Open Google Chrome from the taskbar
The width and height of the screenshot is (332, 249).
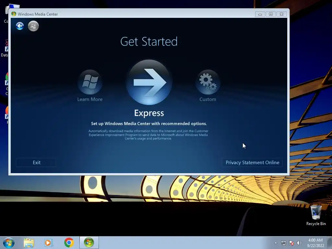pos(69,243)
